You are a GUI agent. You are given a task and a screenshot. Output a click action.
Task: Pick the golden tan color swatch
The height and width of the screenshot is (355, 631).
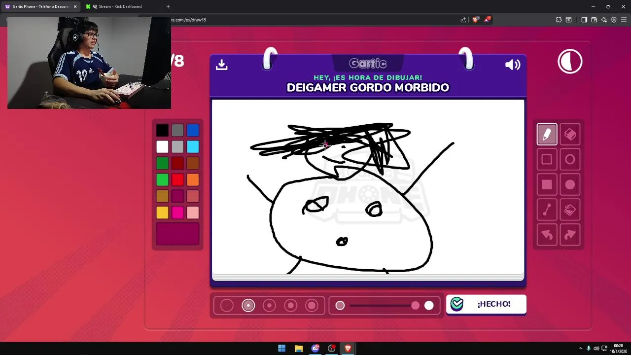[162, 196]
